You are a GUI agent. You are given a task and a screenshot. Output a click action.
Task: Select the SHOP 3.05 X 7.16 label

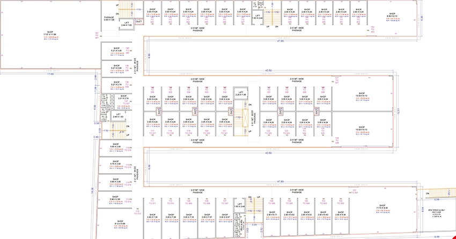coord(189,216)
